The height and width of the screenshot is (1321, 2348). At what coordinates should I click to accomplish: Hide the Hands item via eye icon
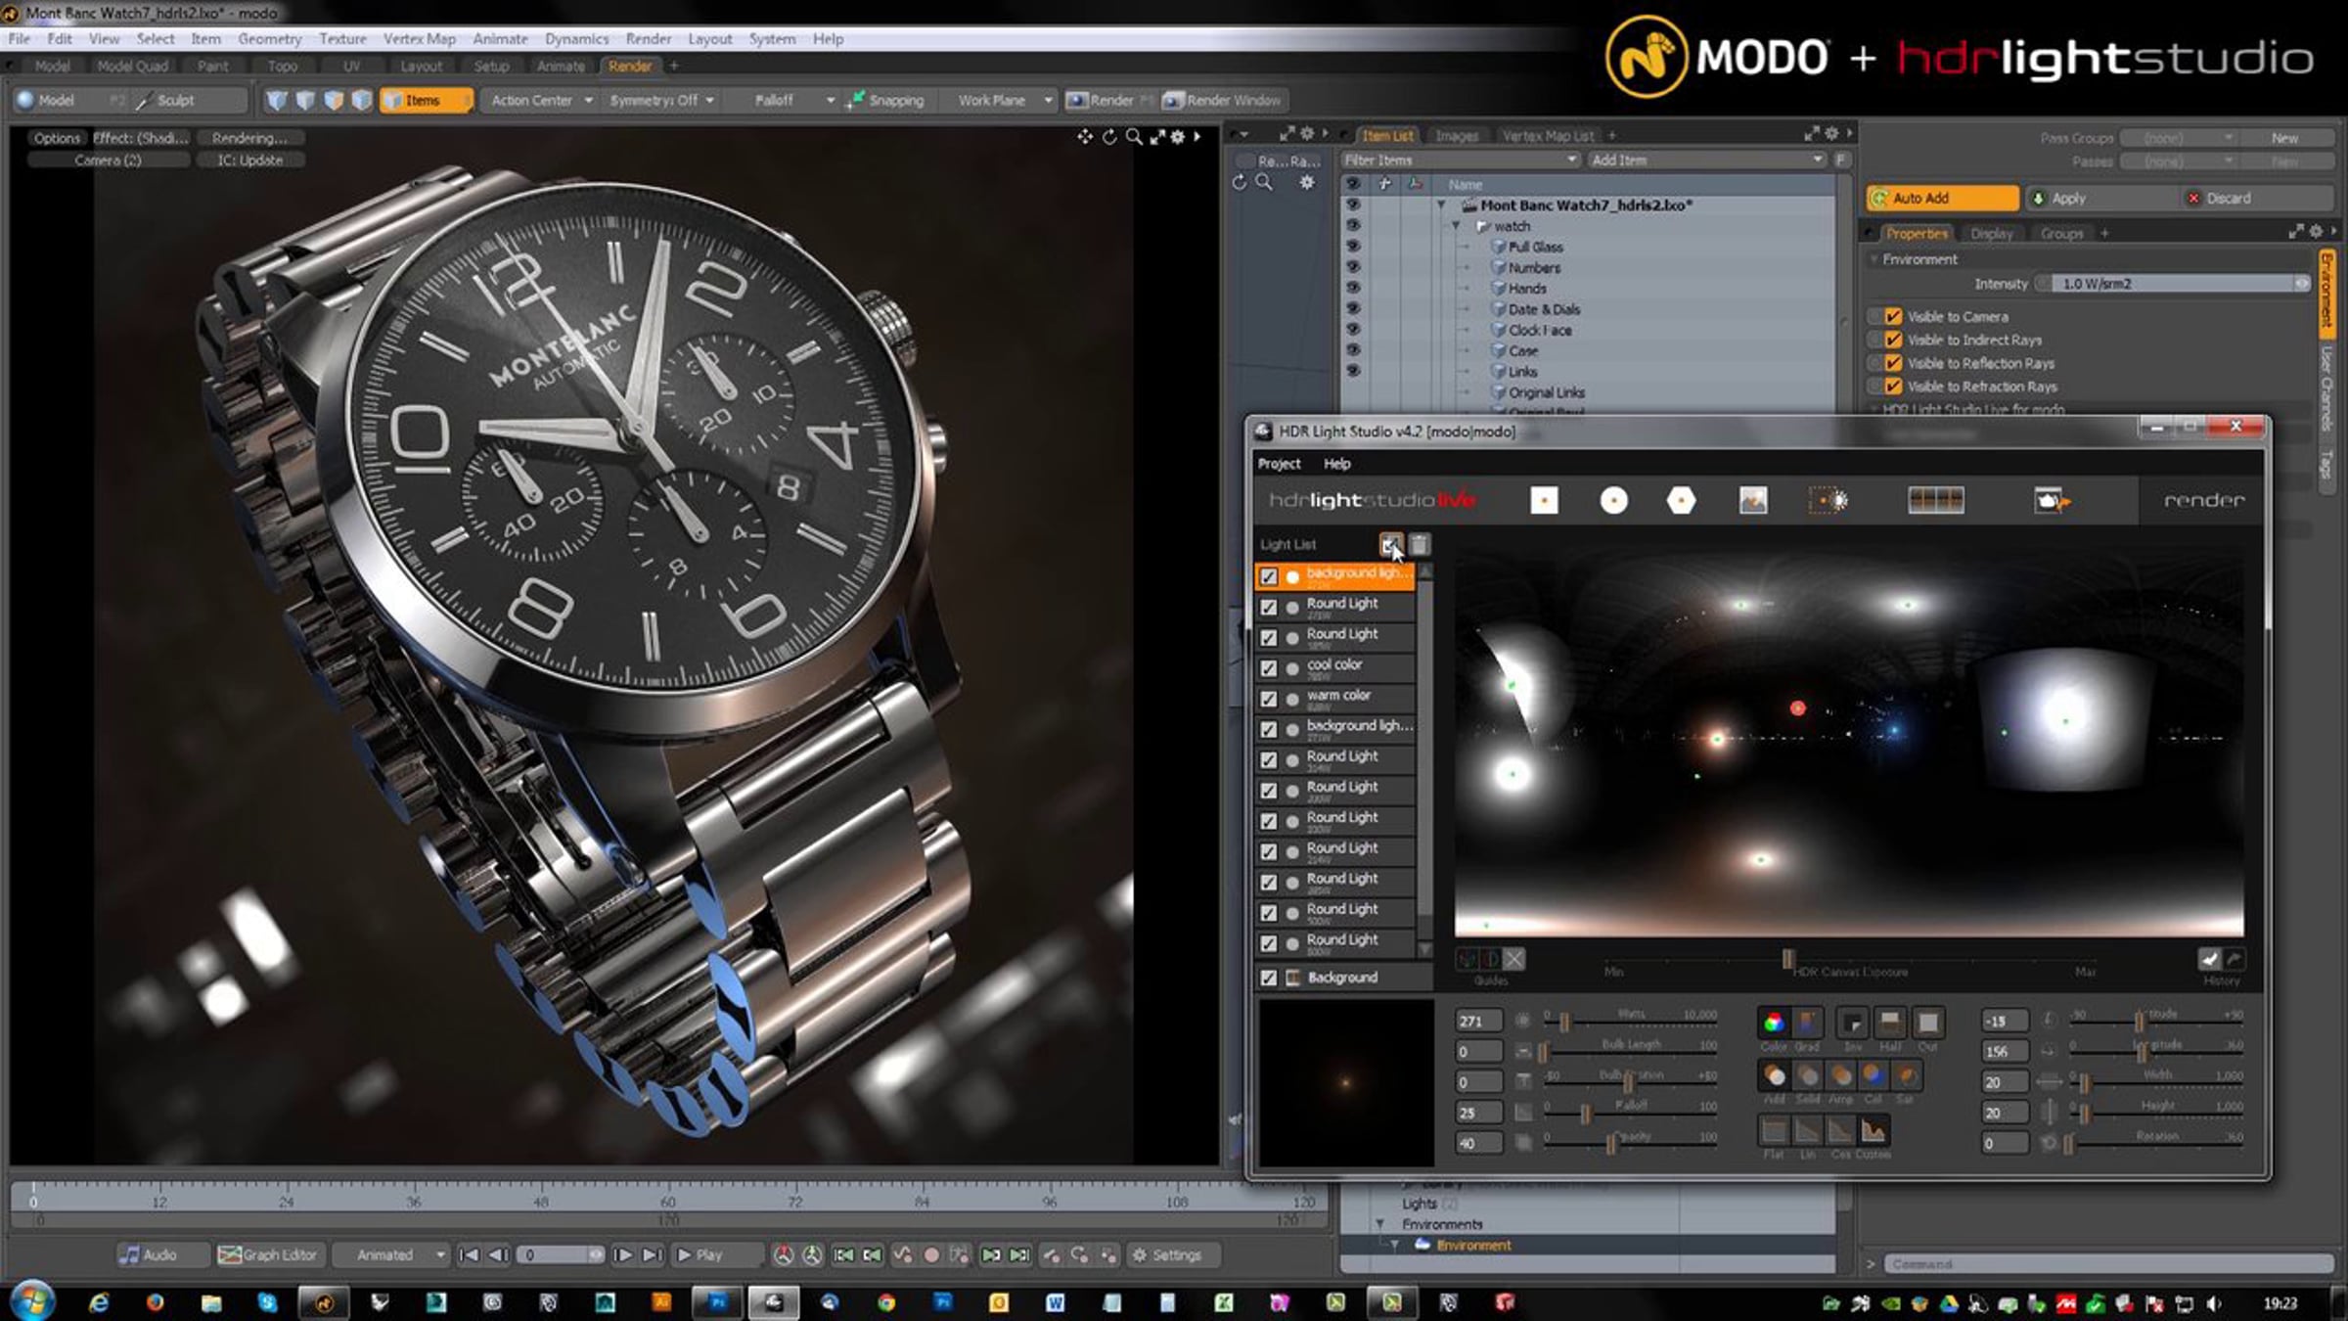pyautogui.click(x=1353, y=288)
